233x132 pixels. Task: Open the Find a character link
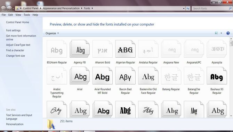tap(15, 50)
